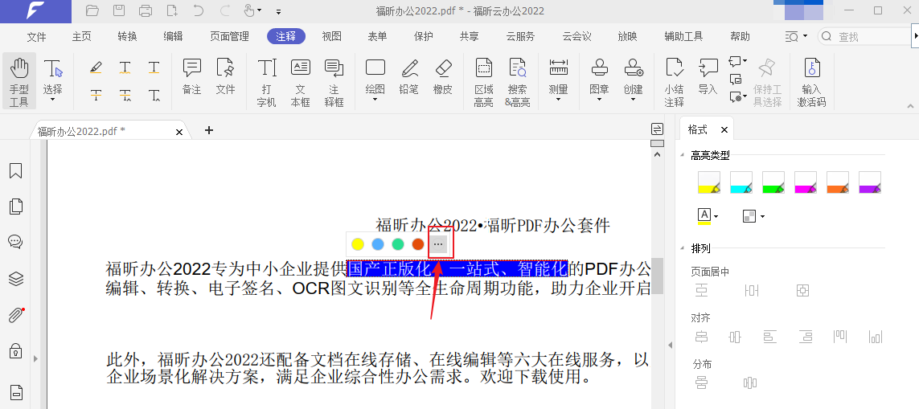Click Enter Activation Code (输入激活码)
This screenshot has height=409, width=919.
pyautogui.click(x=811, y=83)
